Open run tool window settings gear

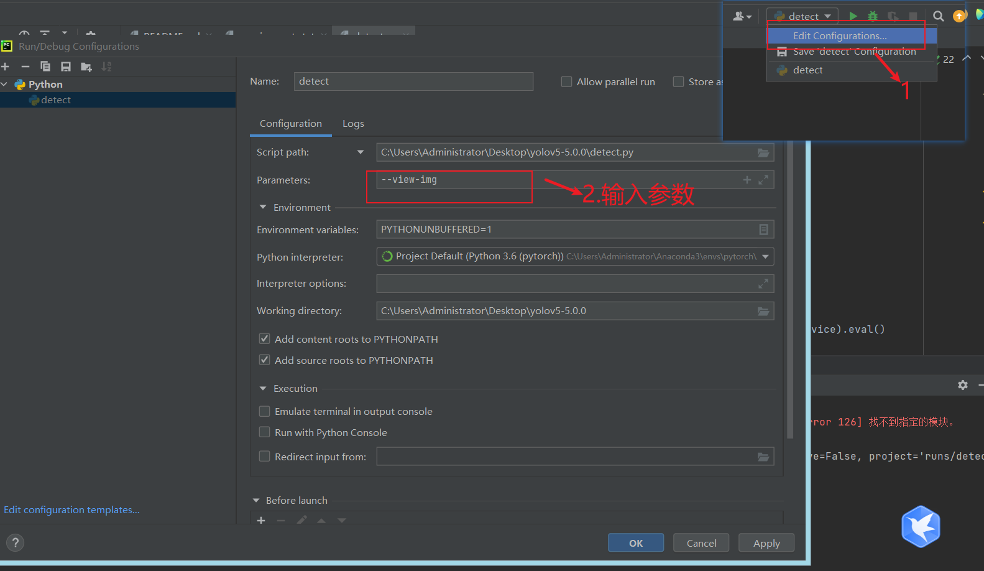pyautogui.click(x=963, y=385)
